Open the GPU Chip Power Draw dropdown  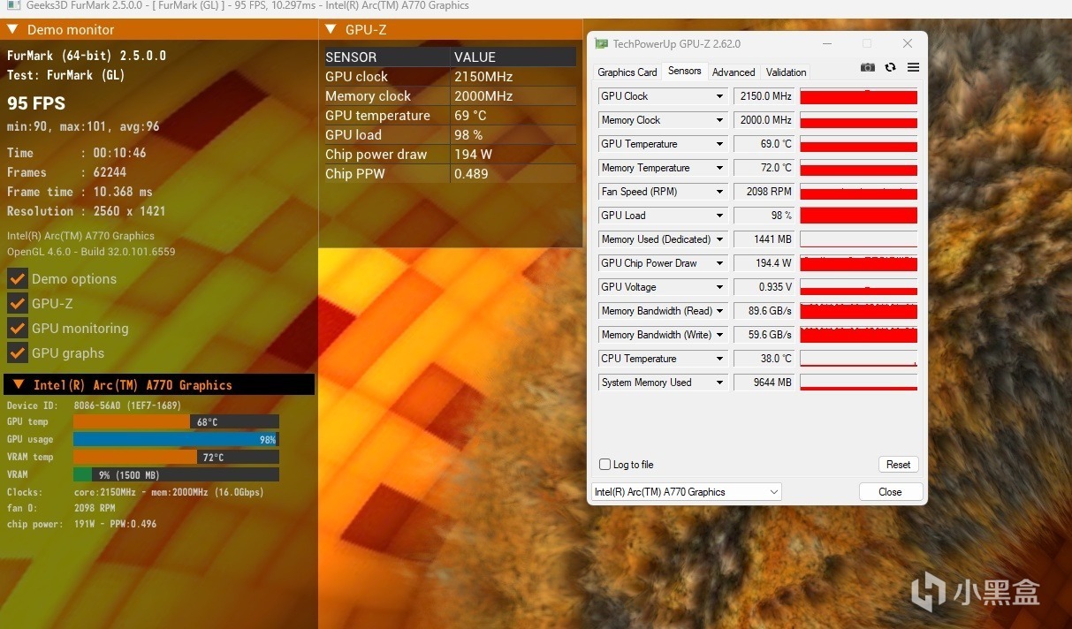[x=720, y=263]
